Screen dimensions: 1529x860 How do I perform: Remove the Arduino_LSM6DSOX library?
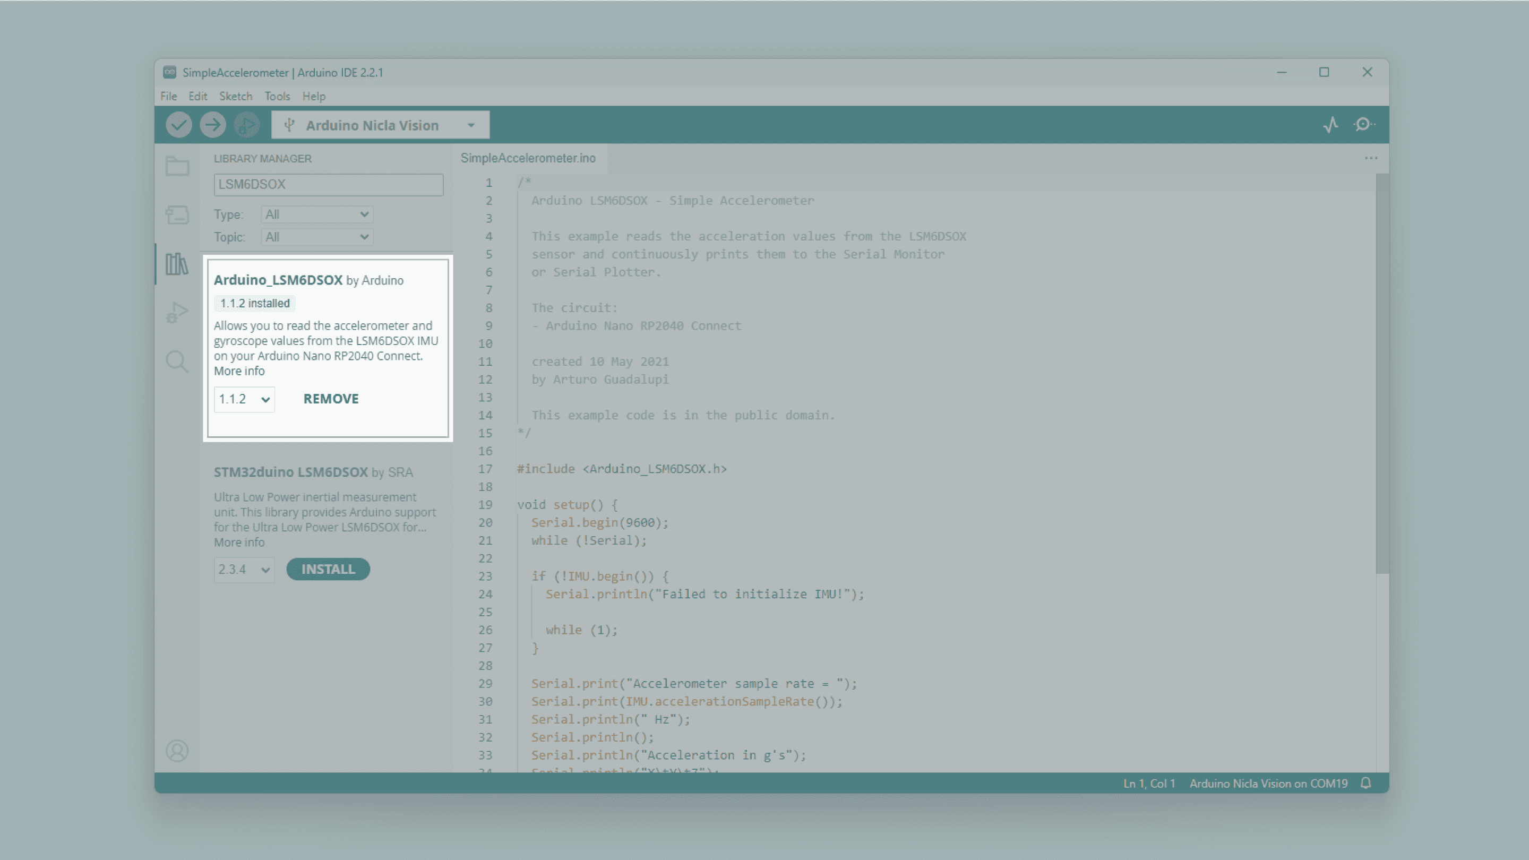(x=331, y=399)
